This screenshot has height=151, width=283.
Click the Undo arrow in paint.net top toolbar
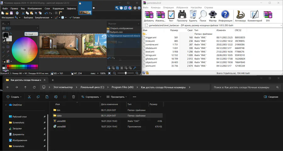(46, 13)
